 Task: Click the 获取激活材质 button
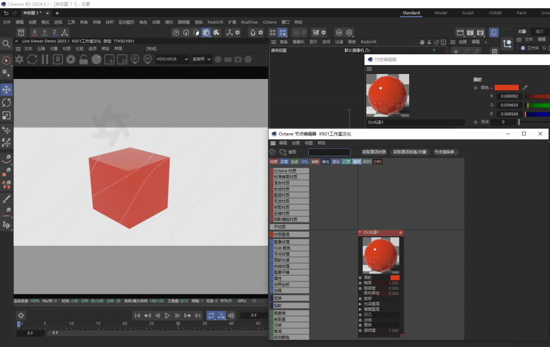[374, 152]
